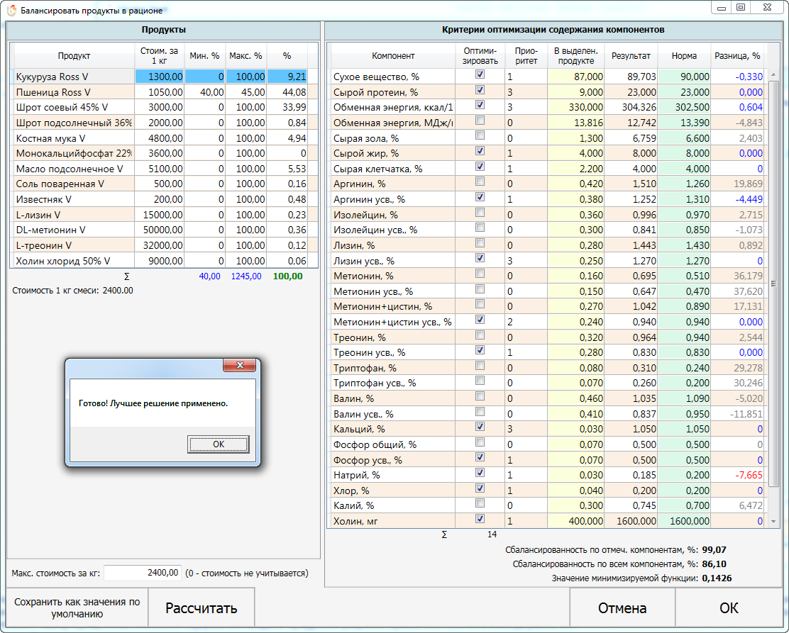The height and width of the screenshot is (633, 789).
Task: Click the 'Стоим. за 1 кг' column header
Action: (x=160, y=56)
